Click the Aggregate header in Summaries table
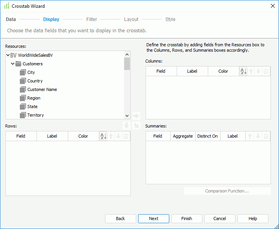 coord(183,136)
